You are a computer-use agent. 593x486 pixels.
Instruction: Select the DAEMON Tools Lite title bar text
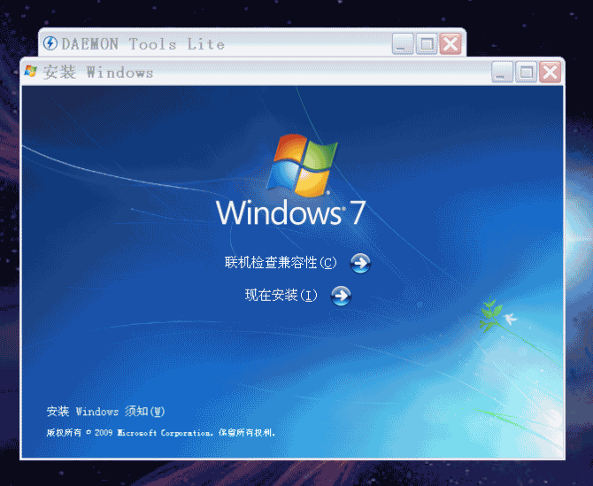click(x=143, y=44)
